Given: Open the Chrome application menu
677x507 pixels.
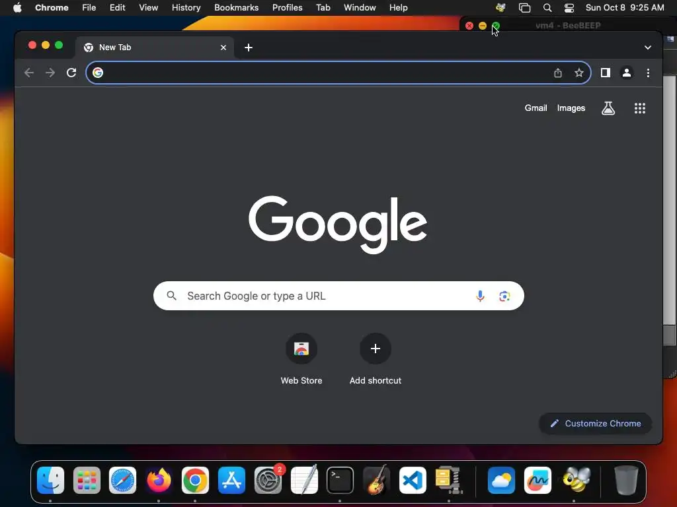Looking at the screenshot, I should (52, 8).
